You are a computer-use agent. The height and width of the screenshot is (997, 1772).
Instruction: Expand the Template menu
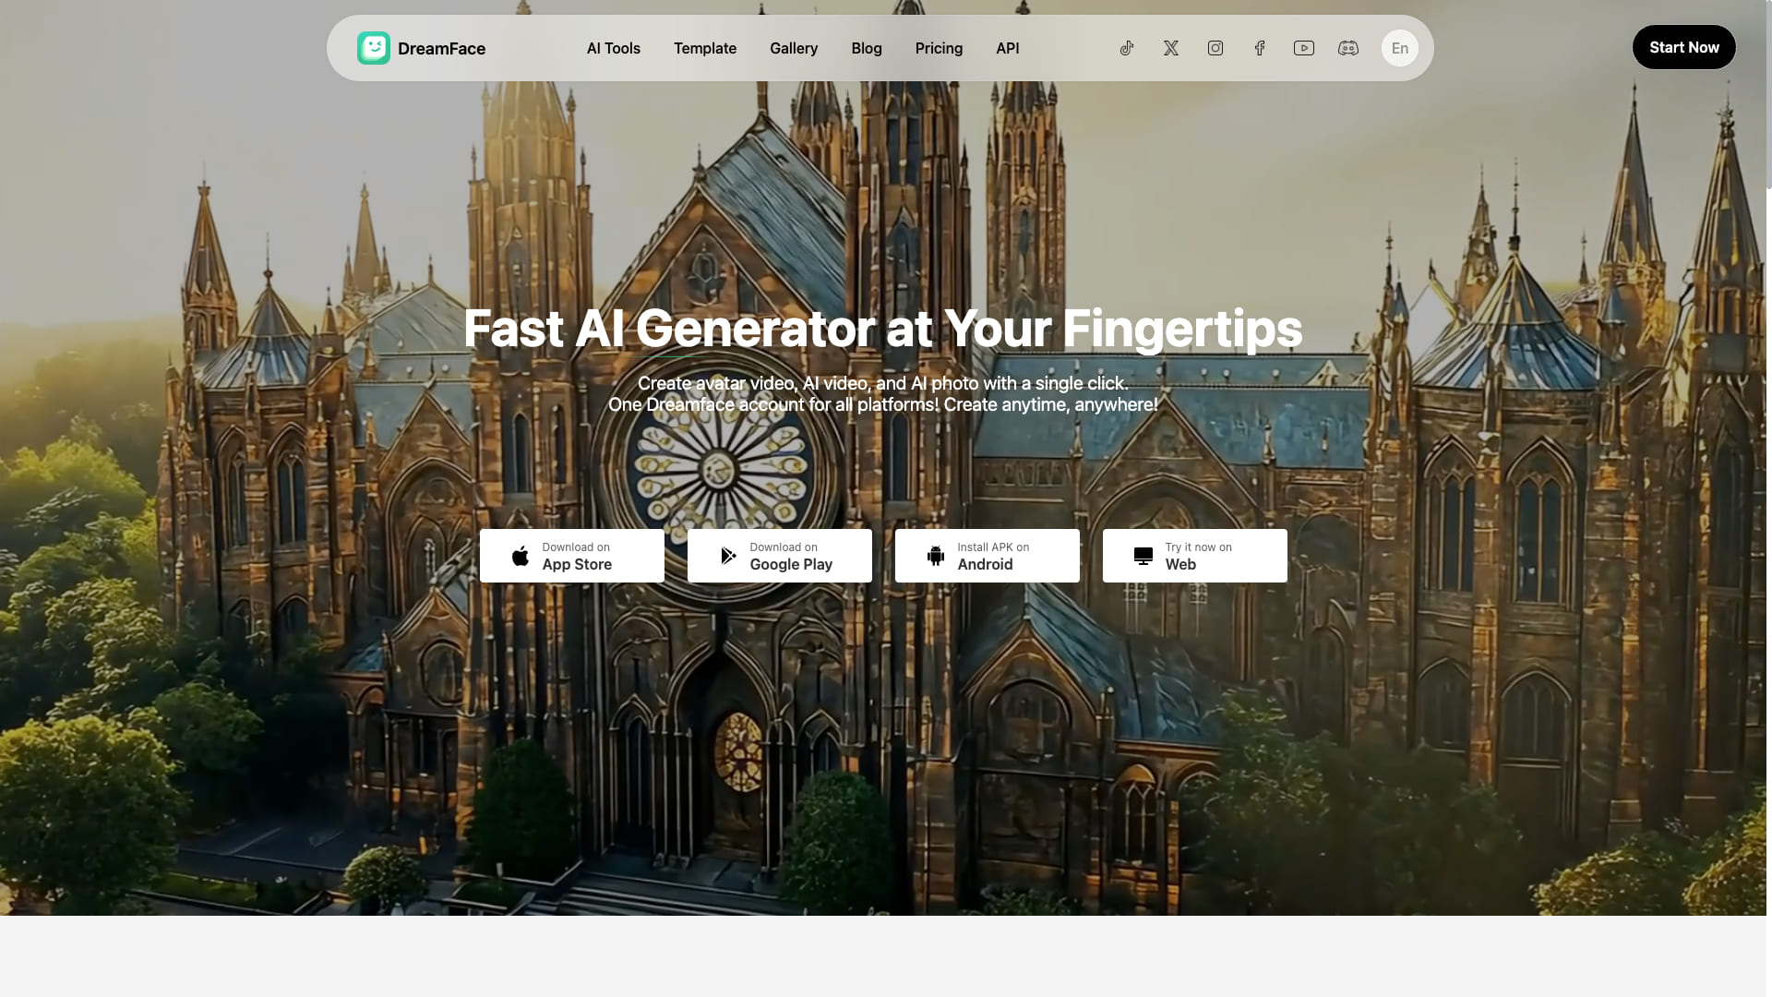coord(705,48)
